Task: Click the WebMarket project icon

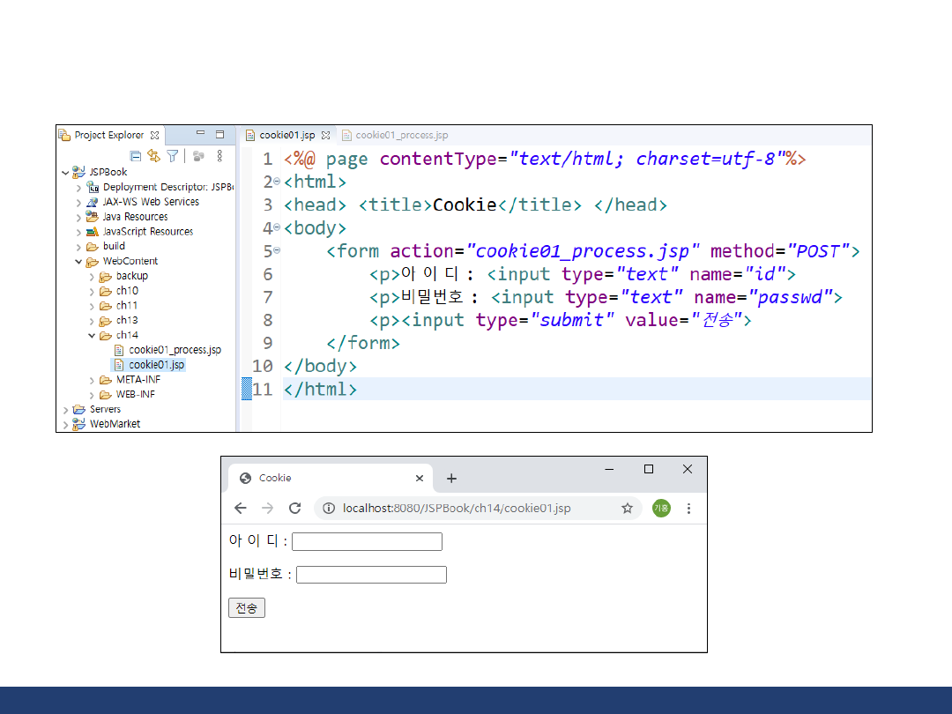Action: pyautogui.click(x=79, y=424)
